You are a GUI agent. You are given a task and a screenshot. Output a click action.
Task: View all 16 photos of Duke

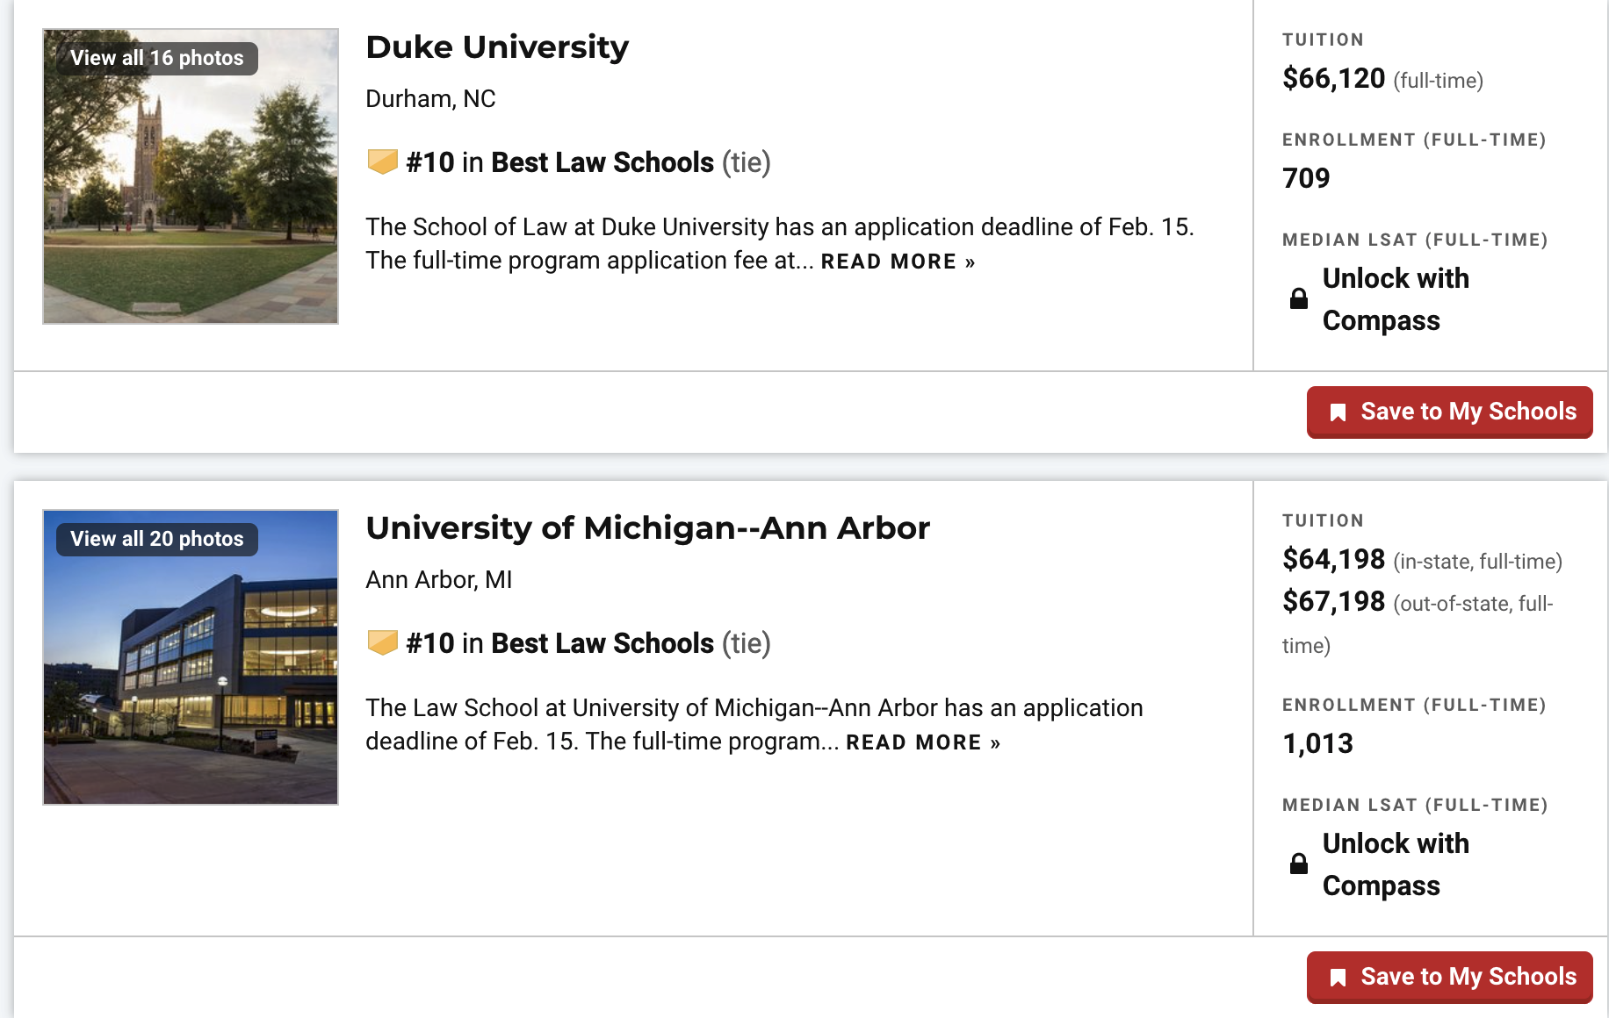tap(157, 58)
